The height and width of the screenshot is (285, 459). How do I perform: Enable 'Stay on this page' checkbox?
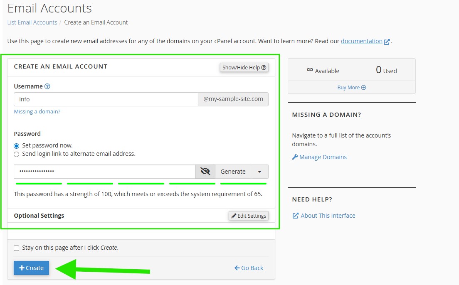point(17,248)
